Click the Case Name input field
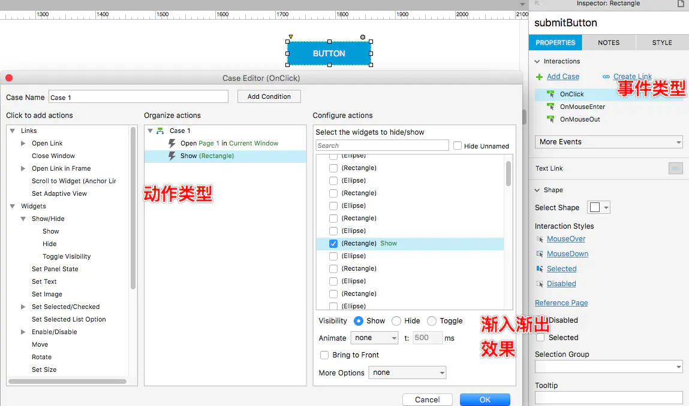The image size is (689, 406). [139, 96]
